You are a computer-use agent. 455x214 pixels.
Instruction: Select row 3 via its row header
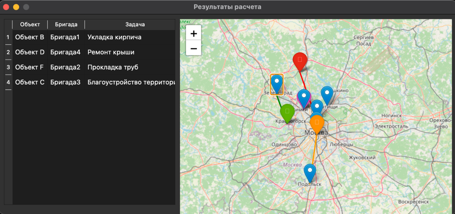[x=8, y=67]
